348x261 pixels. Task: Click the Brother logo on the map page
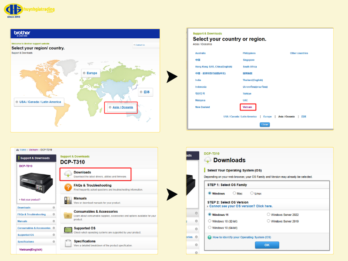point(22,33)
